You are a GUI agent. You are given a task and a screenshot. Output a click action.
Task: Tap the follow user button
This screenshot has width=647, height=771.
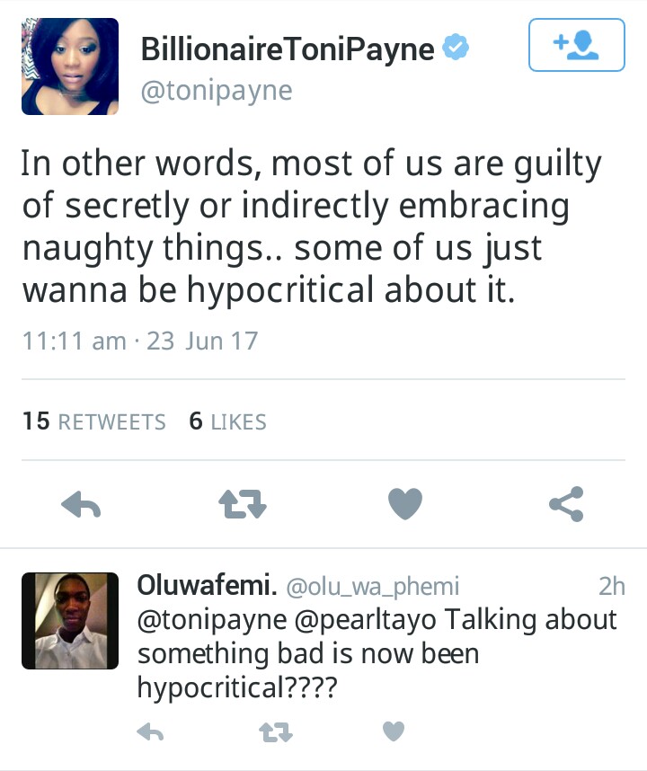pyautogui.click(x=576, y=45)
